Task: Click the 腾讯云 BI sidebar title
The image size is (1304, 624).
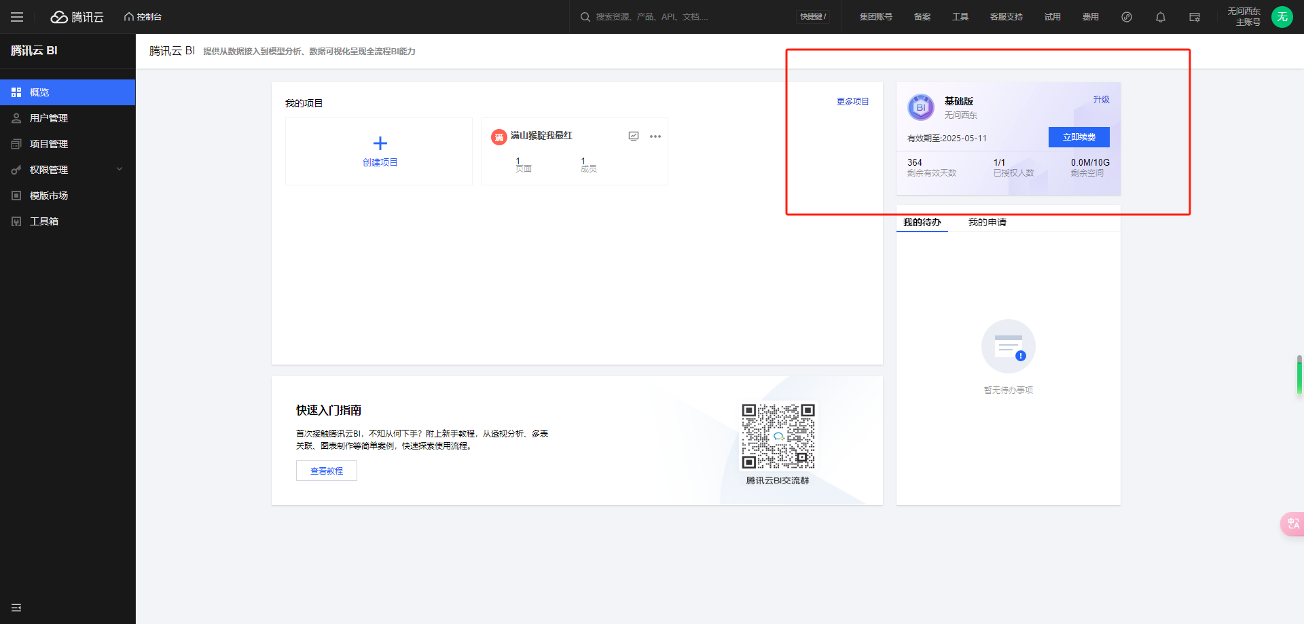Action: (34, 51)
